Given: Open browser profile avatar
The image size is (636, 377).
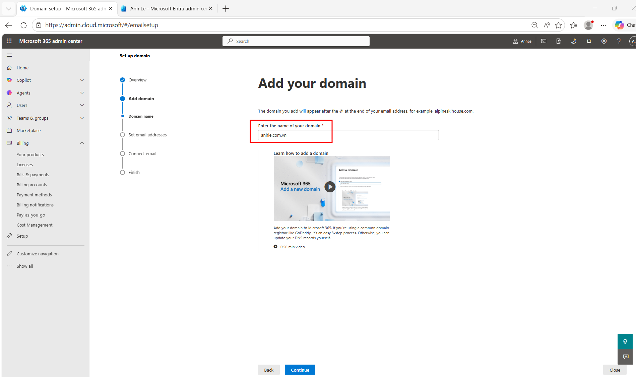Looking at the screenshot, I should (588, 25).
